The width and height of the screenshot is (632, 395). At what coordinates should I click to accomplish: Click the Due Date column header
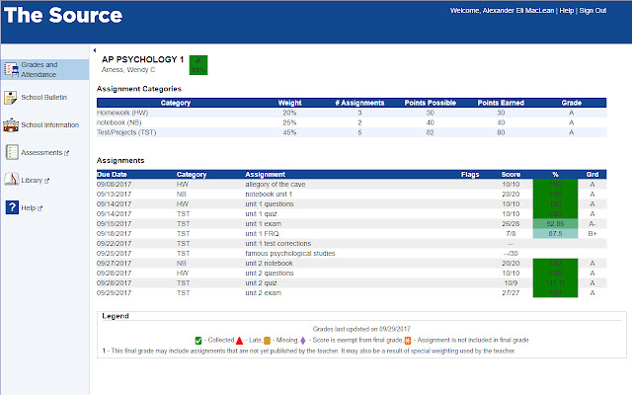click(113, 173)
